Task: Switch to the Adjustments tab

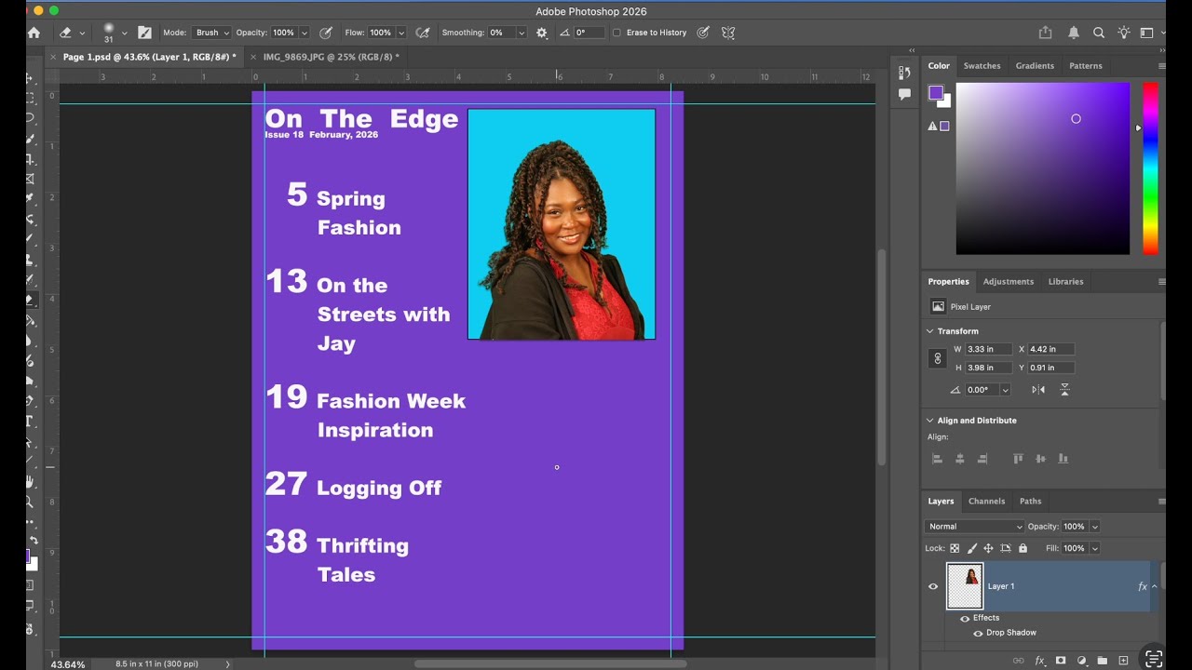Action: point(1009,281)
